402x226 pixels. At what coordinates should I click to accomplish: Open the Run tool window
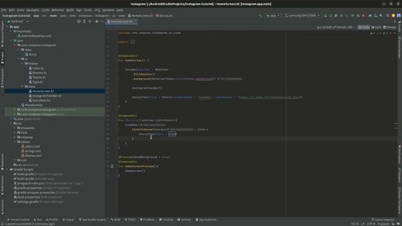(x=38, y=220)
